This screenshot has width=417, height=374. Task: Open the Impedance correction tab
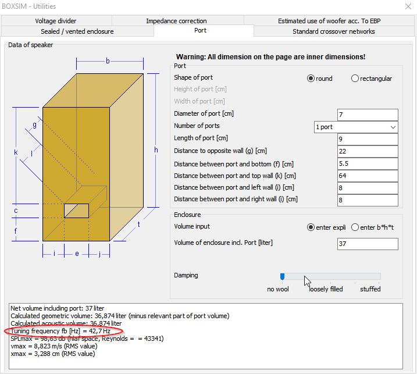176,21
